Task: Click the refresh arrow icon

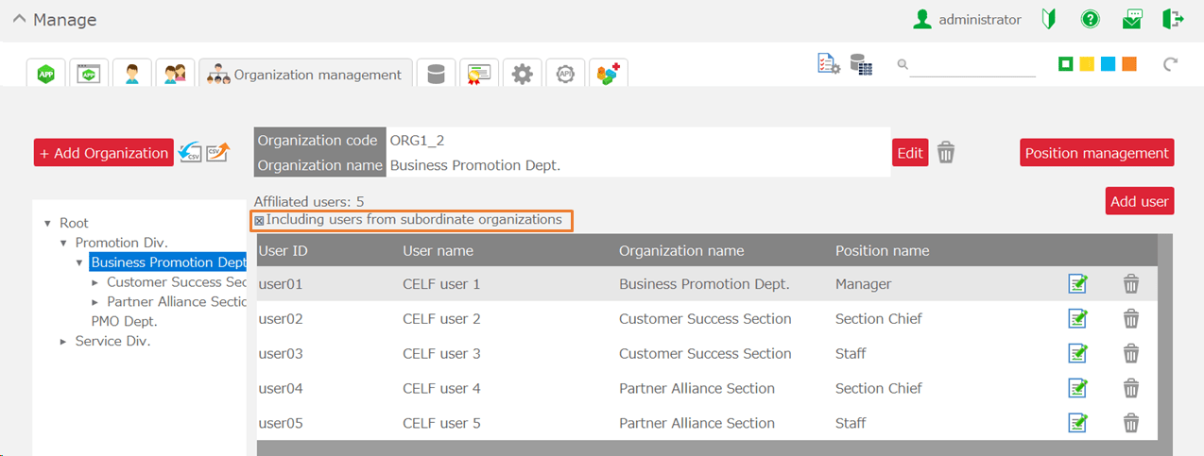Action: (1171, 64)
